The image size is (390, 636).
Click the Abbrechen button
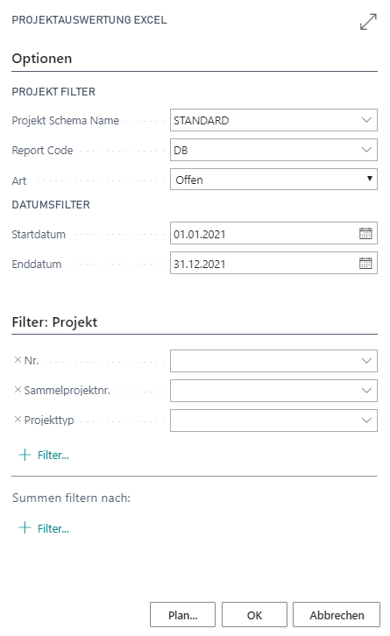pos(337,615)
